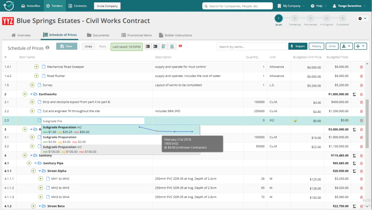This screenshot has width=372, height=210.
Task: Click the app logo icon at top left
Action: [9, 6]
